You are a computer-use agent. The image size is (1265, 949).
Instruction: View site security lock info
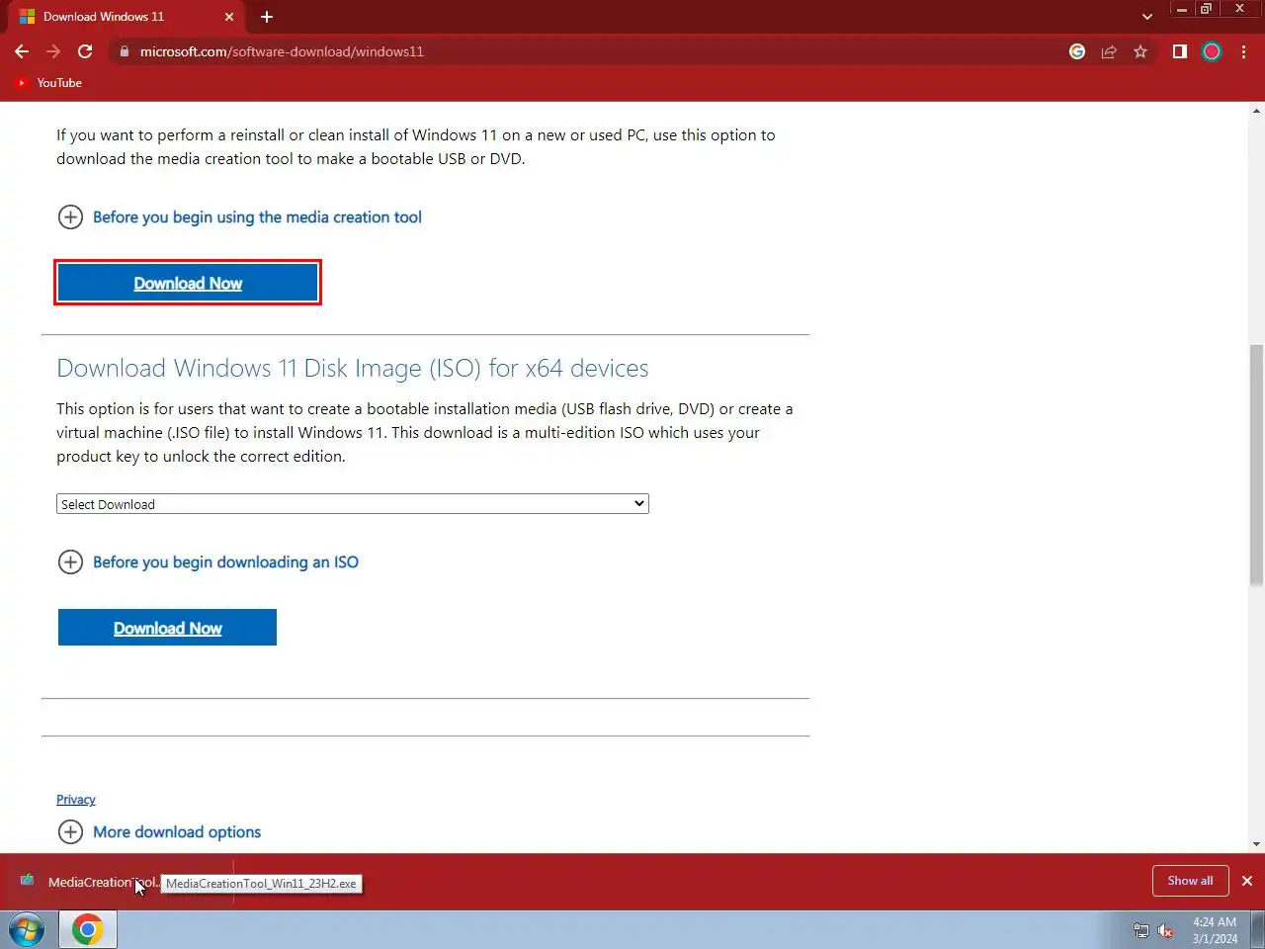pyautogui.click(x=124, y=51)
